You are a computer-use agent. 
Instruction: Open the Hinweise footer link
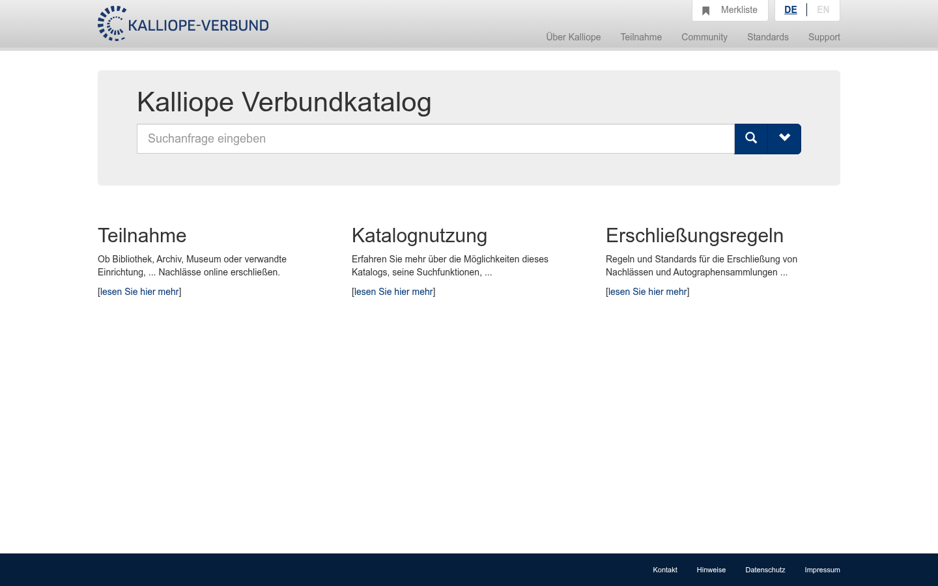pyautogui.click(x=711, y=570)
